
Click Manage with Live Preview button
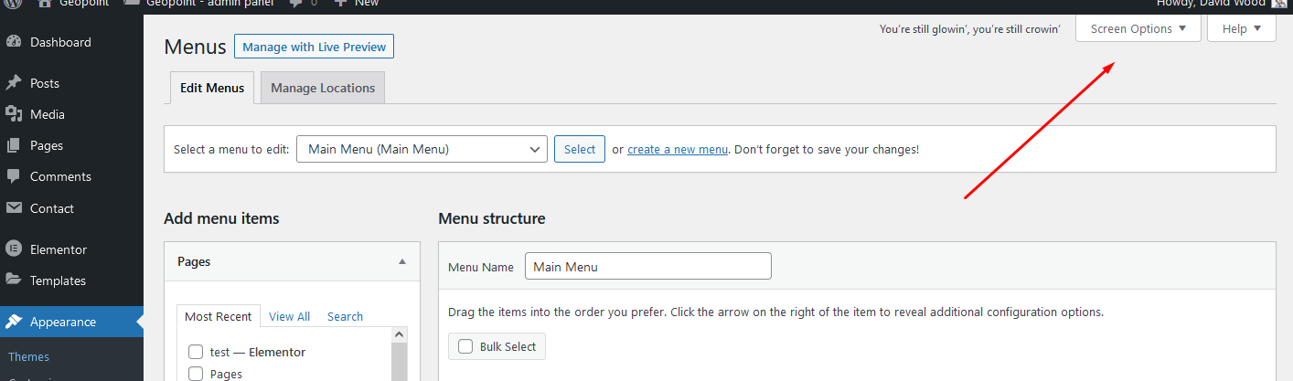point(314,47)
